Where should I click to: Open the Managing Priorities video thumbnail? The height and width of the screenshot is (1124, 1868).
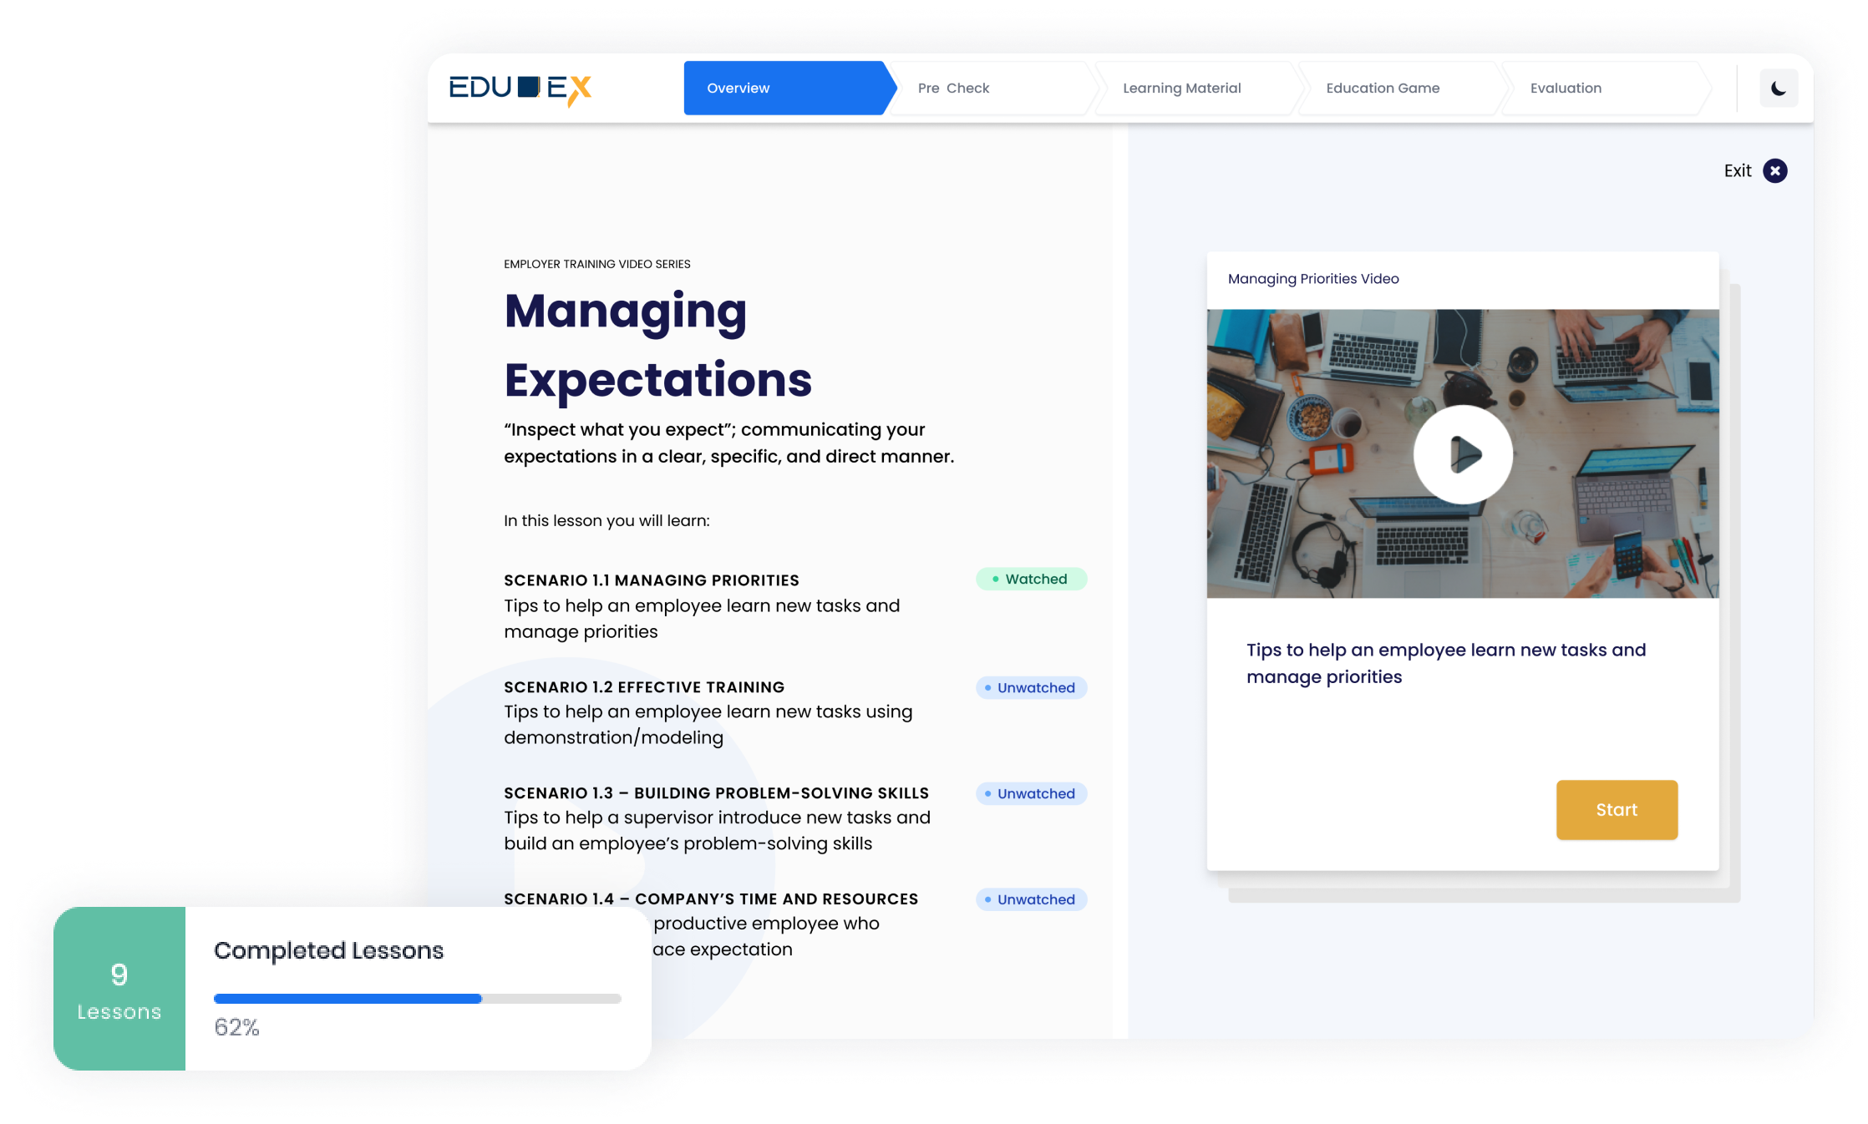[1462, 455]
